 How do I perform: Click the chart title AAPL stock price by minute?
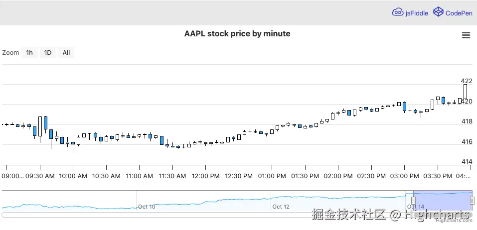pyautogui.click(x=237, y=33)
